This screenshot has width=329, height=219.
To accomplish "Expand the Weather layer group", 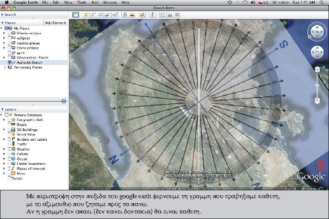I will (4, 149).
